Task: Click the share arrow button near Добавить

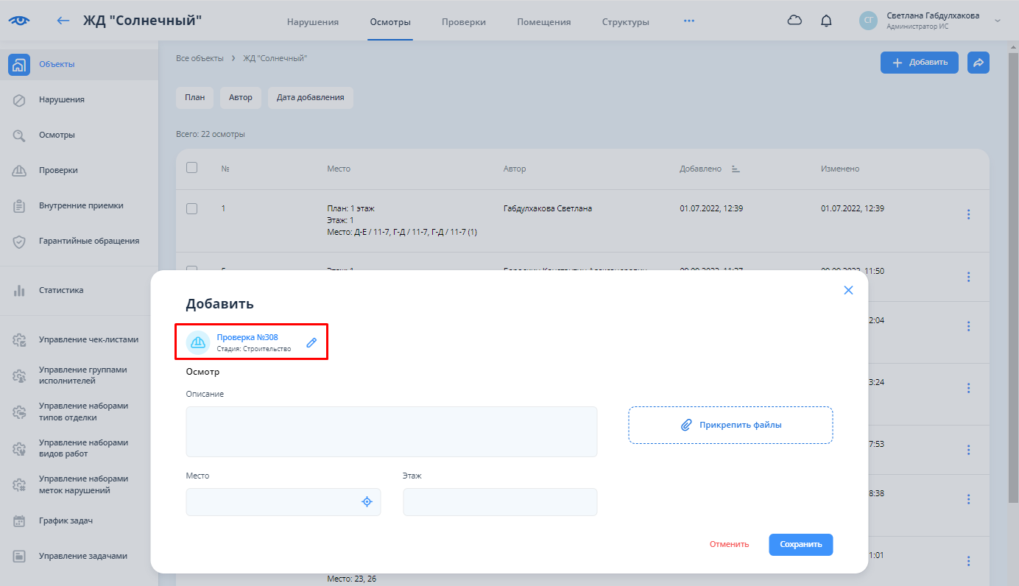Action: (979, 63)
